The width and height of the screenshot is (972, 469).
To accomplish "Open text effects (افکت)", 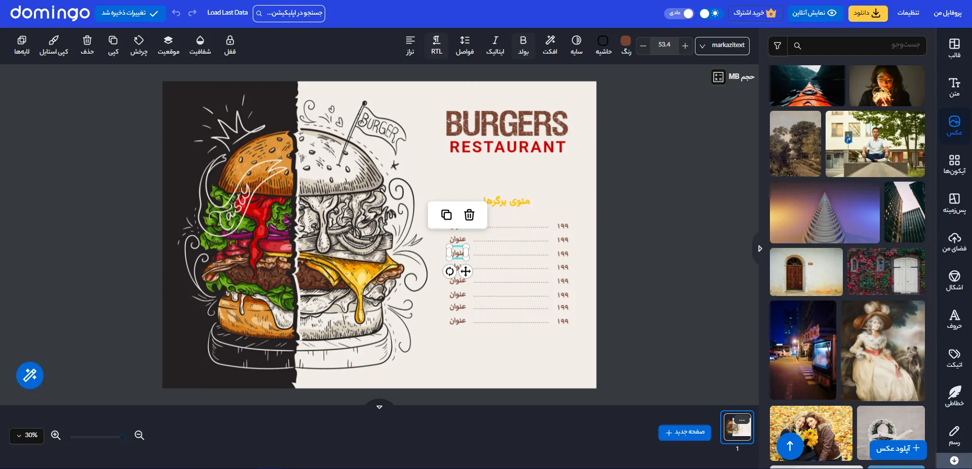I will [550, 45].
